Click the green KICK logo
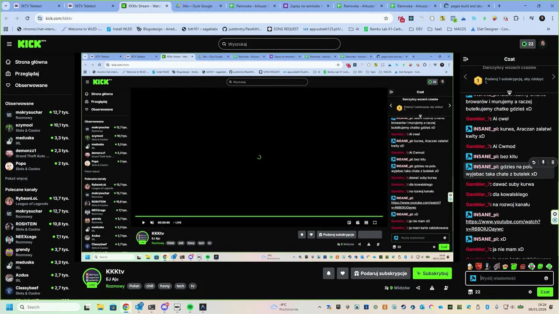Viewport: 559px width, 314px height. coord(32,44)
